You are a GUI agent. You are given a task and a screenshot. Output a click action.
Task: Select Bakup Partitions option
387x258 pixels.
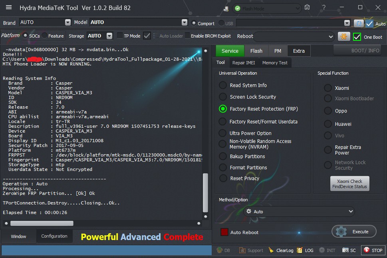point(222,156)
